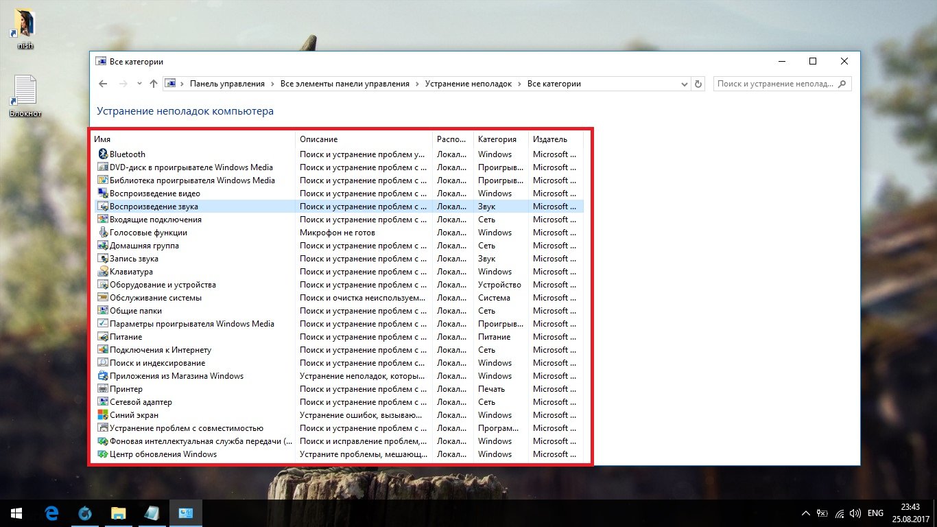The height and width of the screenshot is (527, 937).
Task: Click the Сетевой адаптер icon
Action: 103,402
